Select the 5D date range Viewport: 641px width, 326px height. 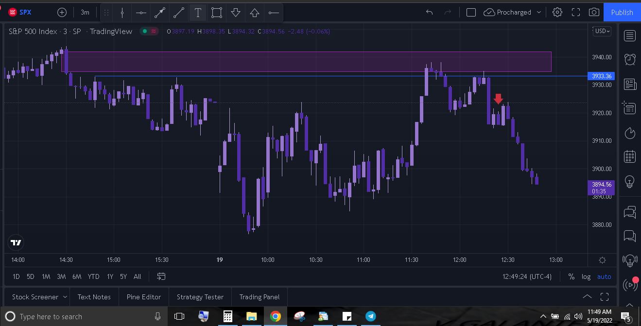click(x=30, y=276)
